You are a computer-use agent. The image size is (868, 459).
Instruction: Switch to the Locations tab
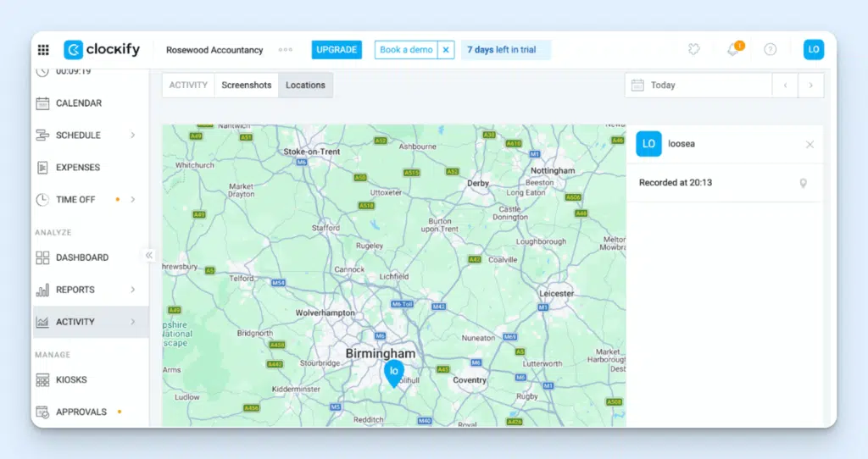pyautogui.click(x=305, y=86)
